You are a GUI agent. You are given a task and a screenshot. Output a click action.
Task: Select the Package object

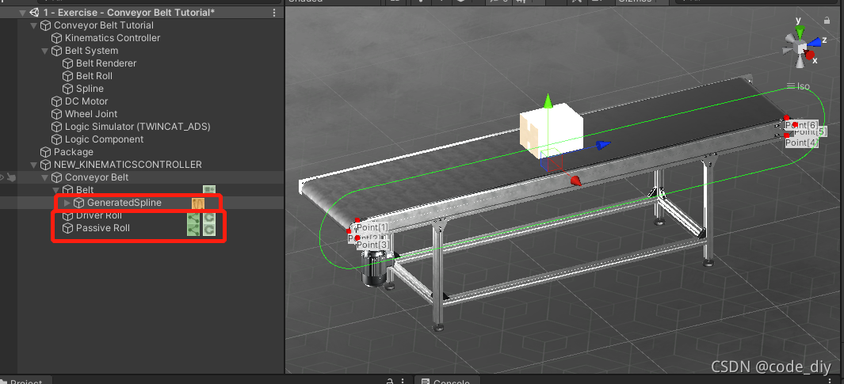tap(73, 152)
